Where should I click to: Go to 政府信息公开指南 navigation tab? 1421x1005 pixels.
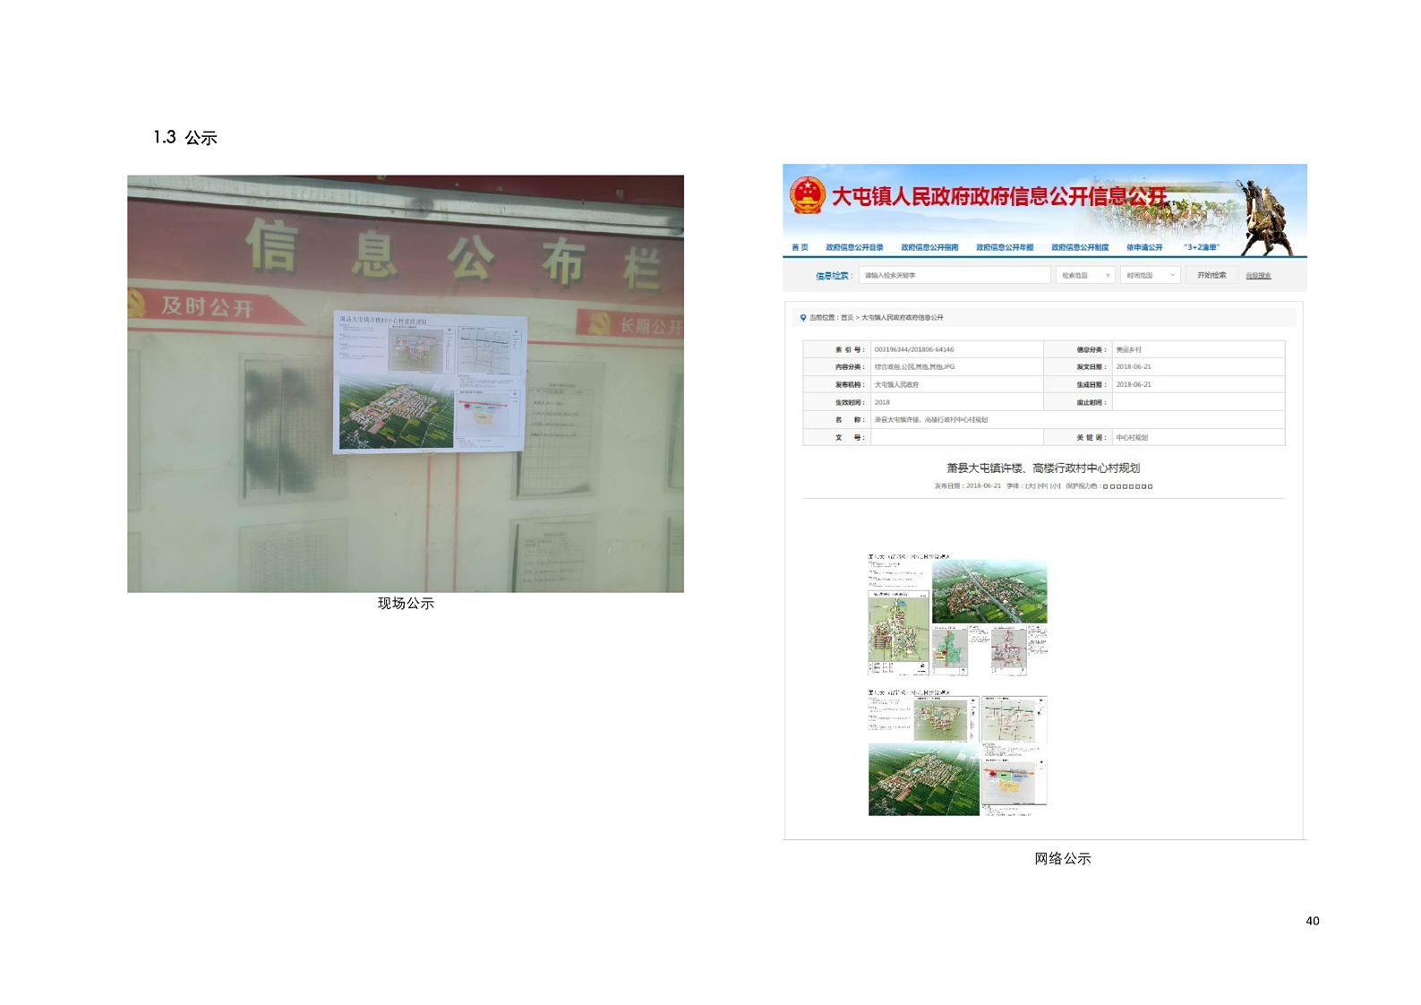tap(929, 247)
